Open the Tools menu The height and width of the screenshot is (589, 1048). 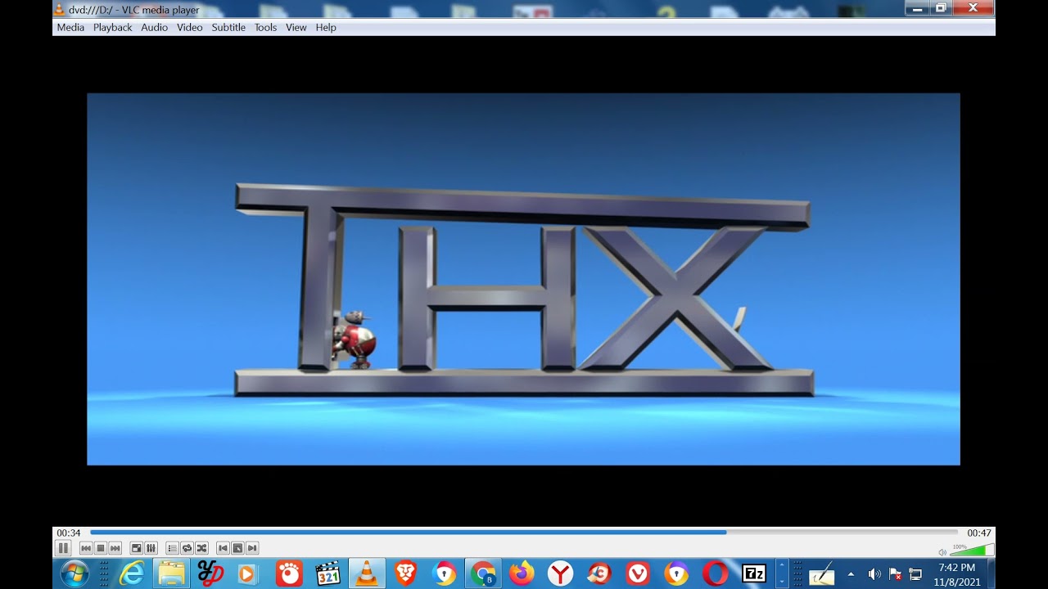coord(265,27)
